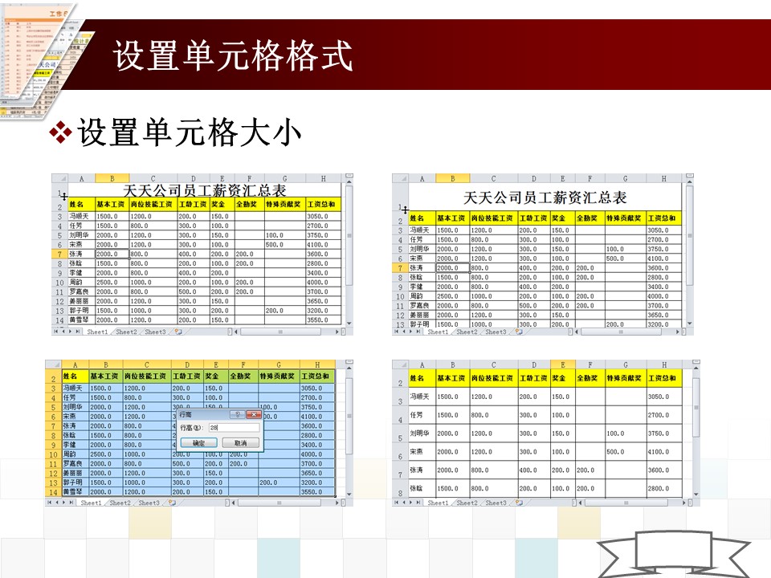Select Sheet2 tab in the tall-row bottom-right spreadsheet
This screenshot has height=578, width=771.
pos(467,503)
